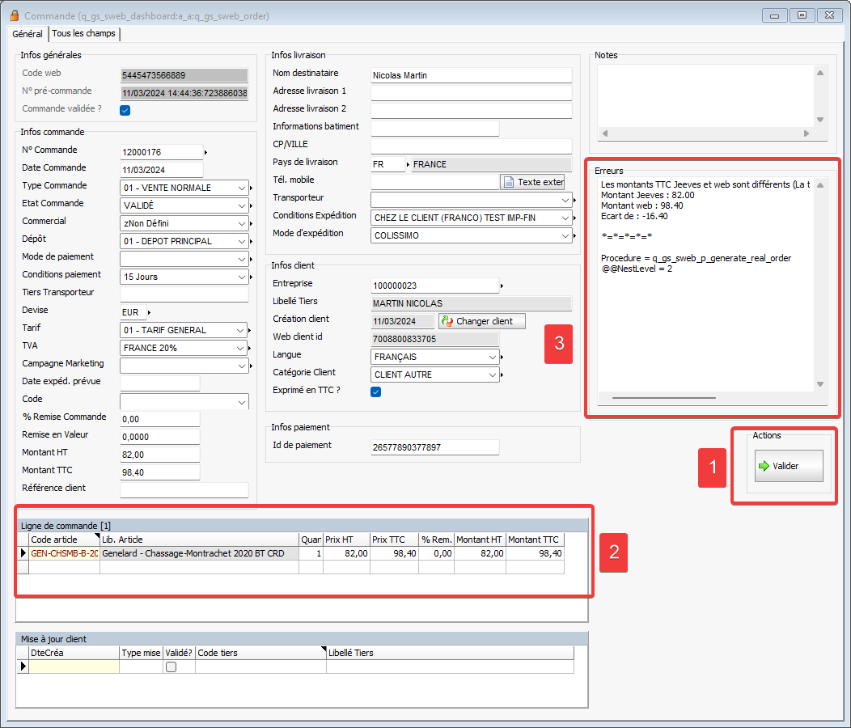Toggle the Commande validée checkbox
Screen dimensions: 851x728
125,111
